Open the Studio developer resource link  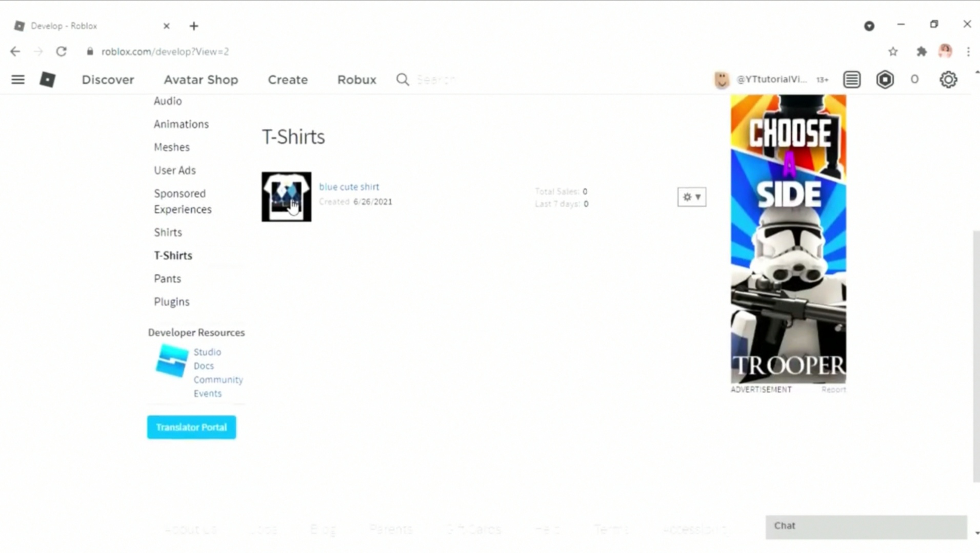207,352
